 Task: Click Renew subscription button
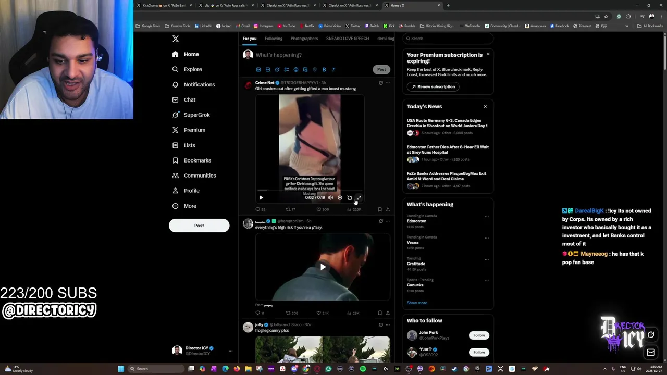pyautogui.click(x=433, y=86)
